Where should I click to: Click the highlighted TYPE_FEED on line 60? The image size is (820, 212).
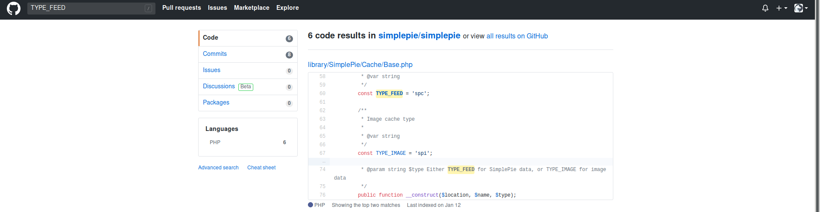tap(389, 93)
